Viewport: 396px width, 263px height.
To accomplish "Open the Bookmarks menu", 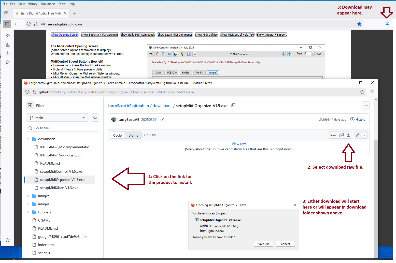I will click(48, 4).
